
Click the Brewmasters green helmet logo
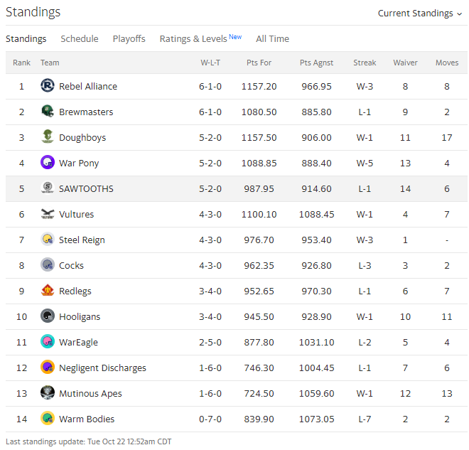coord(48,112)
